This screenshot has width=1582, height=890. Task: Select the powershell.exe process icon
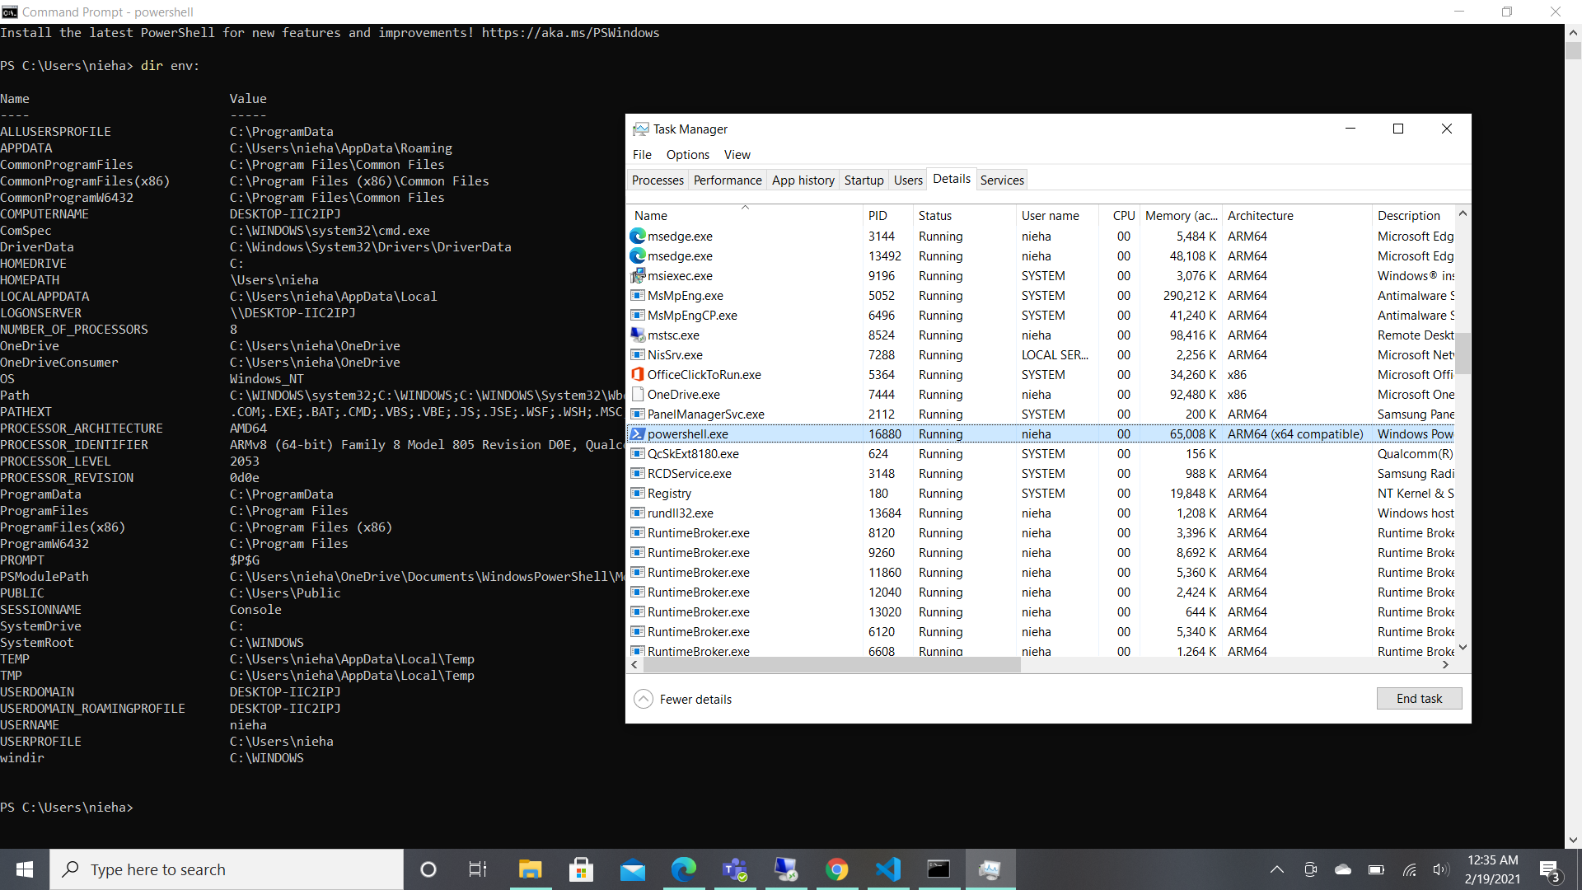click(x=637, y=434)
